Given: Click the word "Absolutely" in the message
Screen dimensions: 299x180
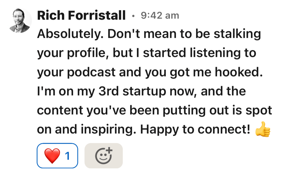Looking at the screenshot, I should click(x=67, y=34).
